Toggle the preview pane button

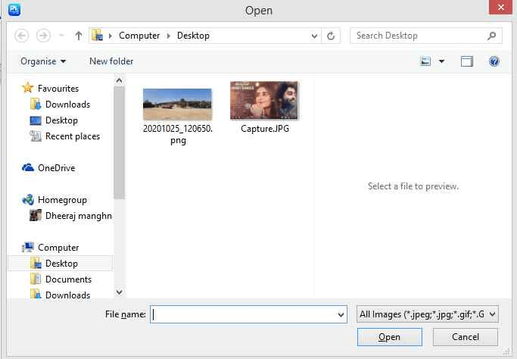[466, 61]
